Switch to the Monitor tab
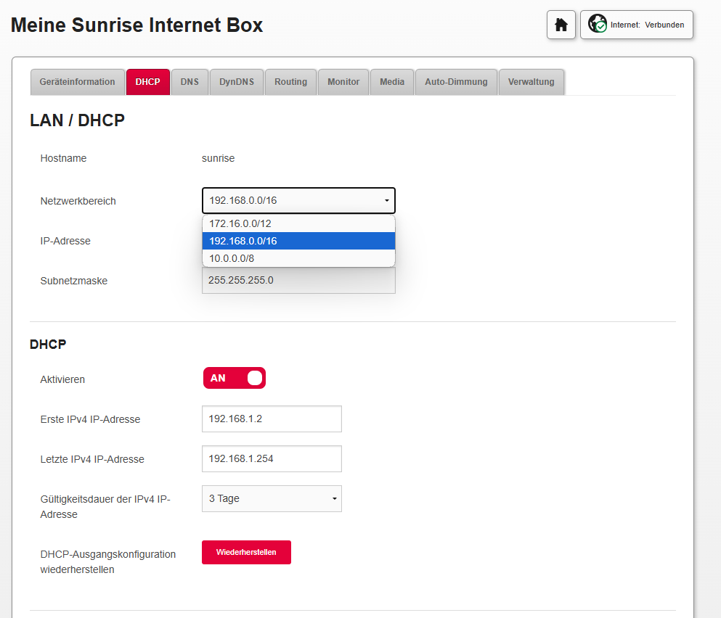 [x=343, y=82]
